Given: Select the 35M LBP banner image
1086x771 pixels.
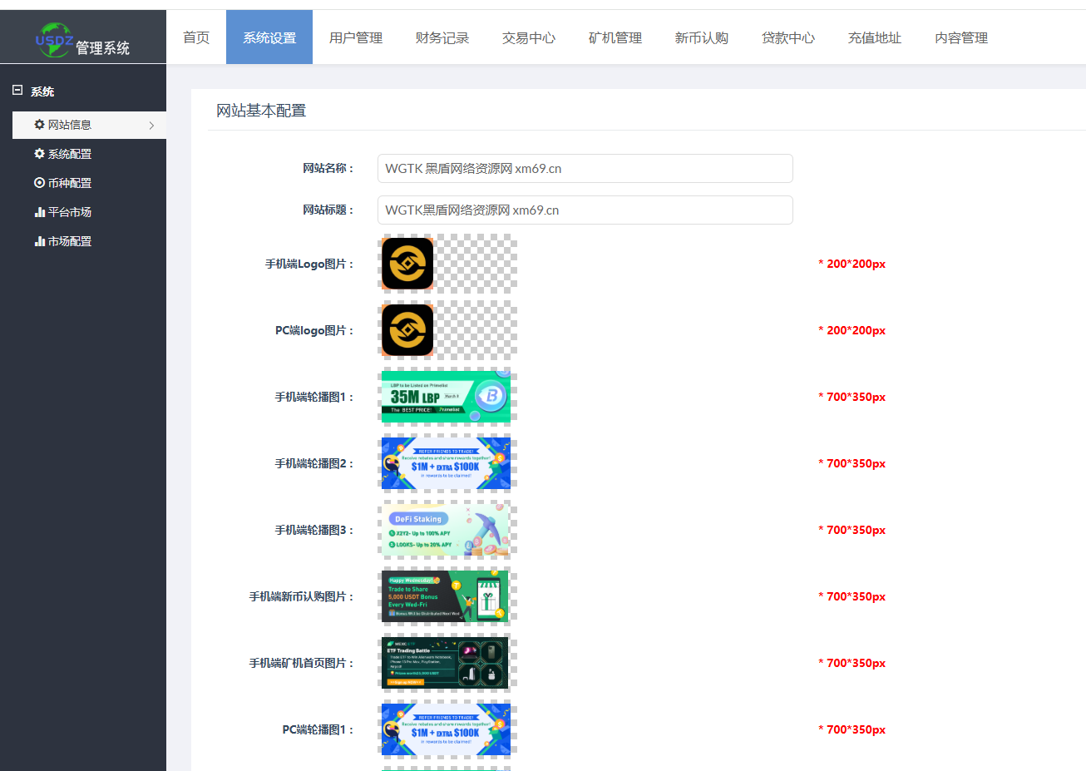Looking at the screenshot, I should pos(446,397).
